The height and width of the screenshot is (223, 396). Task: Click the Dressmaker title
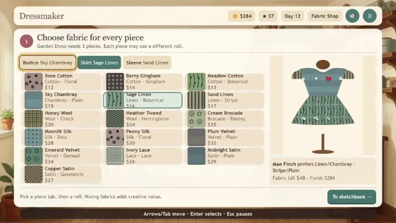[41, 16]
